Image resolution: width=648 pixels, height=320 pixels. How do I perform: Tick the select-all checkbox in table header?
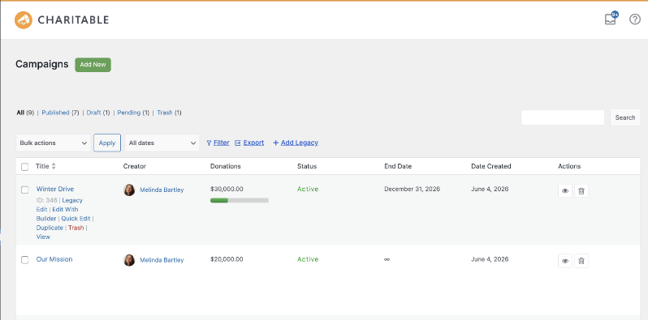point(25,167)
